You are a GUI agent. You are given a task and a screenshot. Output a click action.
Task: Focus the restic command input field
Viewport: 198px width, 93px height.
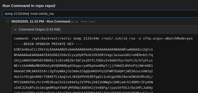[100, 14]
